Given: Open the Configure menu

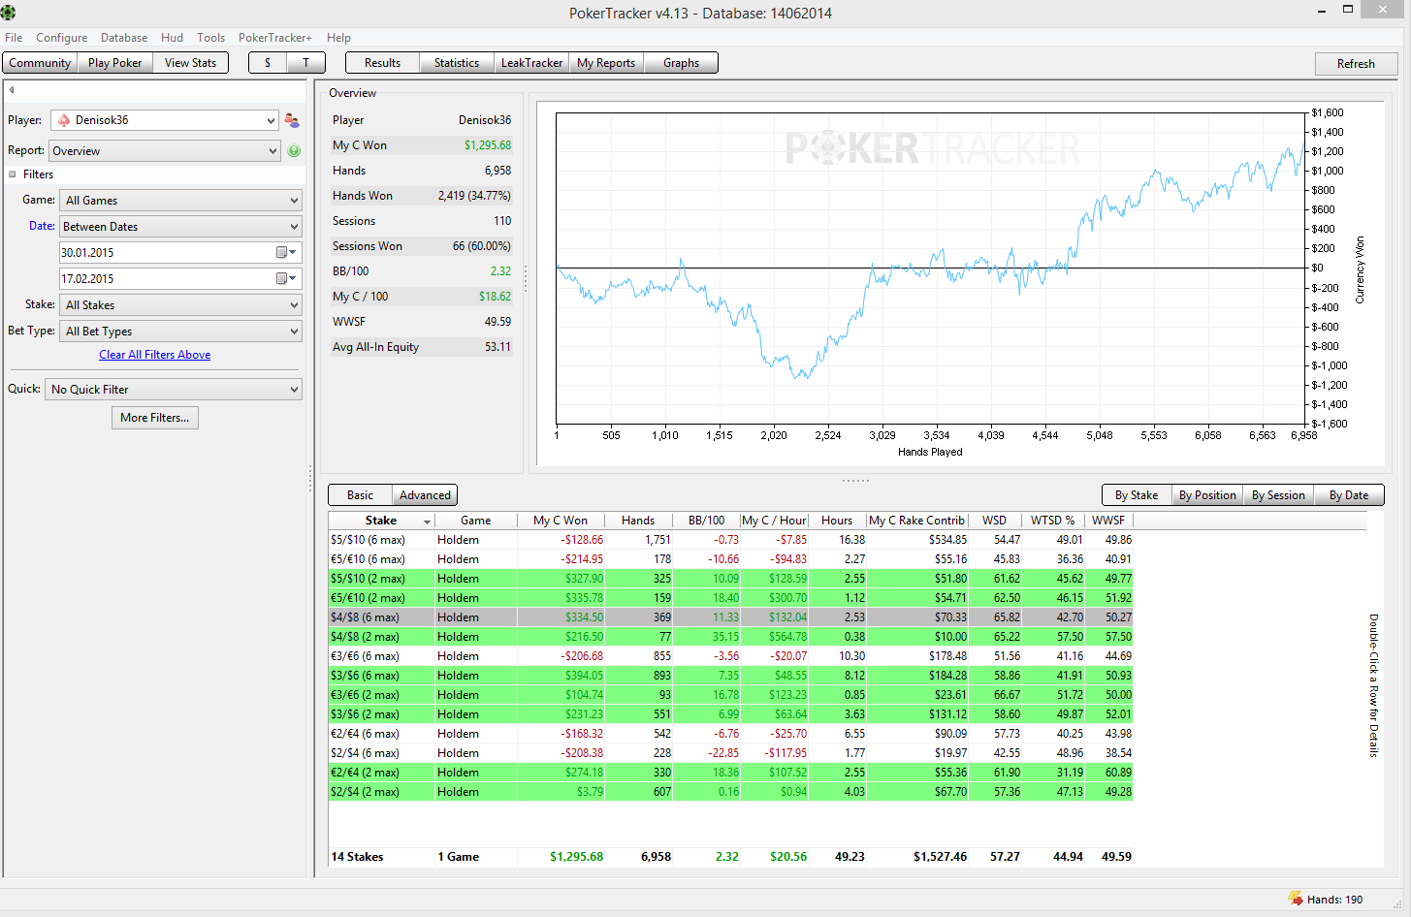Looking at the screenshot, I should point(61,38).
